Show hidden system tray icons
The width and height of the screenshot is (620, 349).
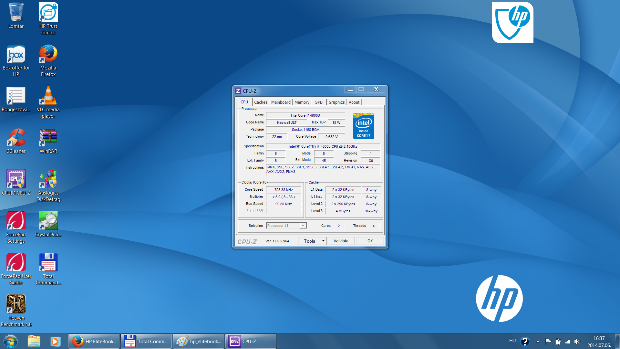[537, 341]
